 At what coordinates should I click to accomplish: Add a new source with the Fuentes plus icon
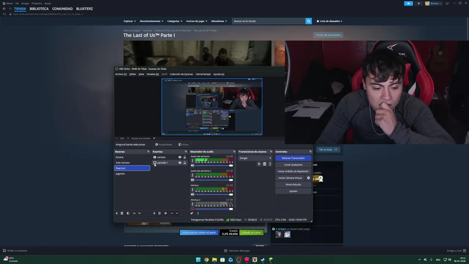[154, 213]
